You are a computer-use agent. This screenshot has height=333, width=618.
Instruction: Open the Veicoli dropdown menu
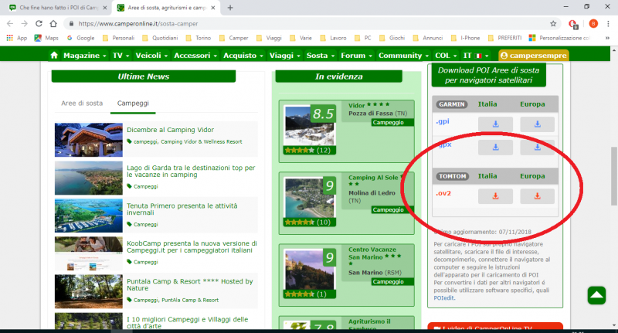(151, 56)
